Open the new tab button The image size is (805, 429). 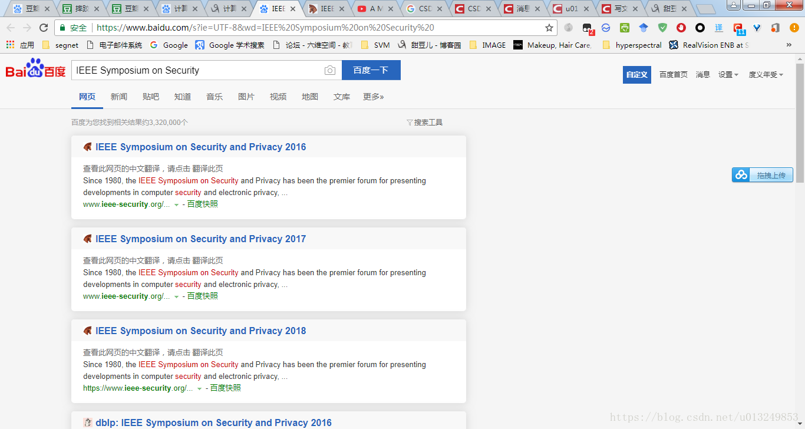[x=705, y=9]
